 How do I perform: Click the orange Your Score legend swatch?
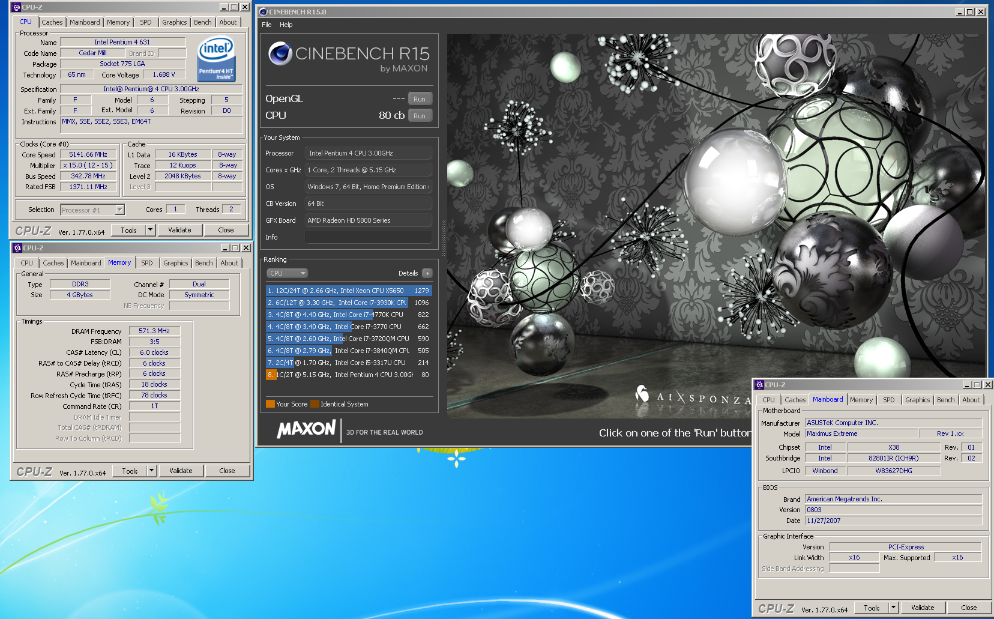[270, 404]
